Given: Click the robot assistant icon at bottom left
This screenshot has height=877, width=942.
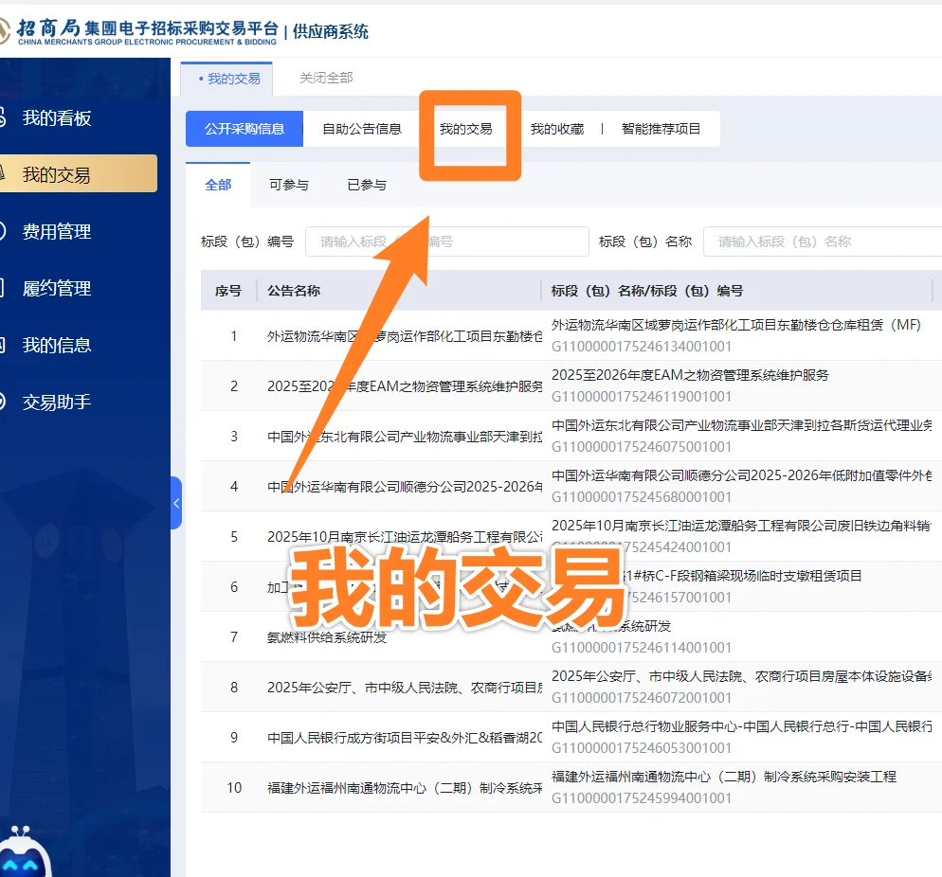Looking at the screenshot, I should pos(27,855).
